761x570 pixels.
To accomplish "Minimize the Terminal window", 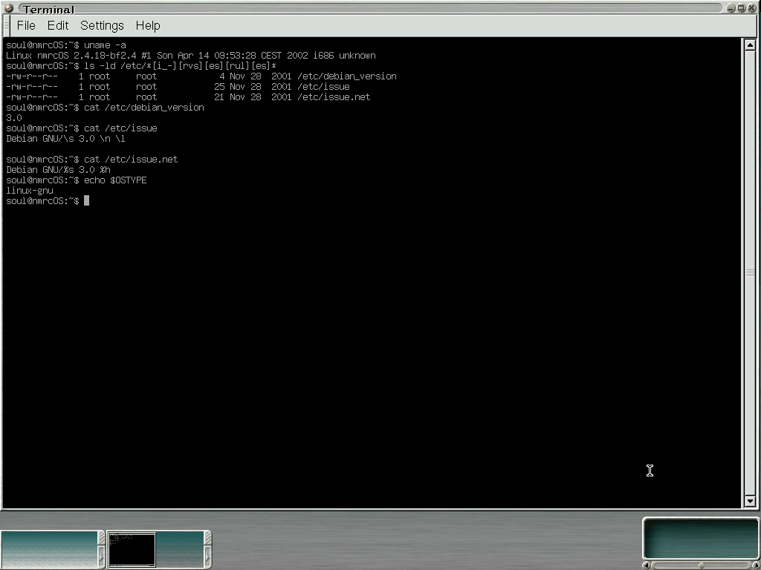I will pyautogui.click(x=731, y=8).
